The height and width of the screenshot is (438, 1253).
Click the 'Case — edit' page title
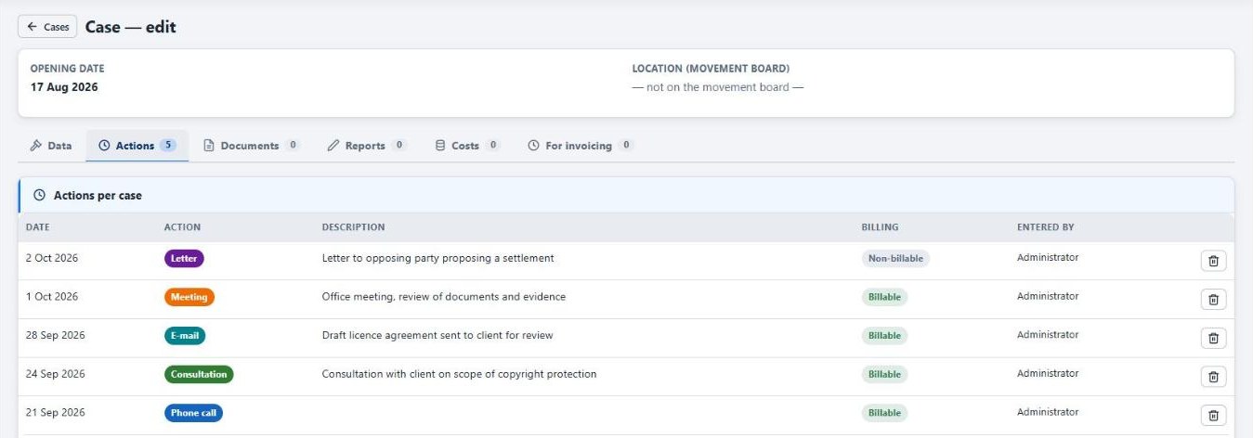pos(131,27)
